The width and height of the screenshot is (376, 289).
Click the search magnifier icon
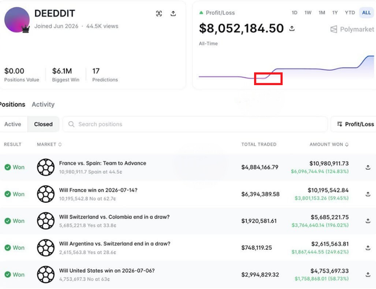tap(71, 124)
